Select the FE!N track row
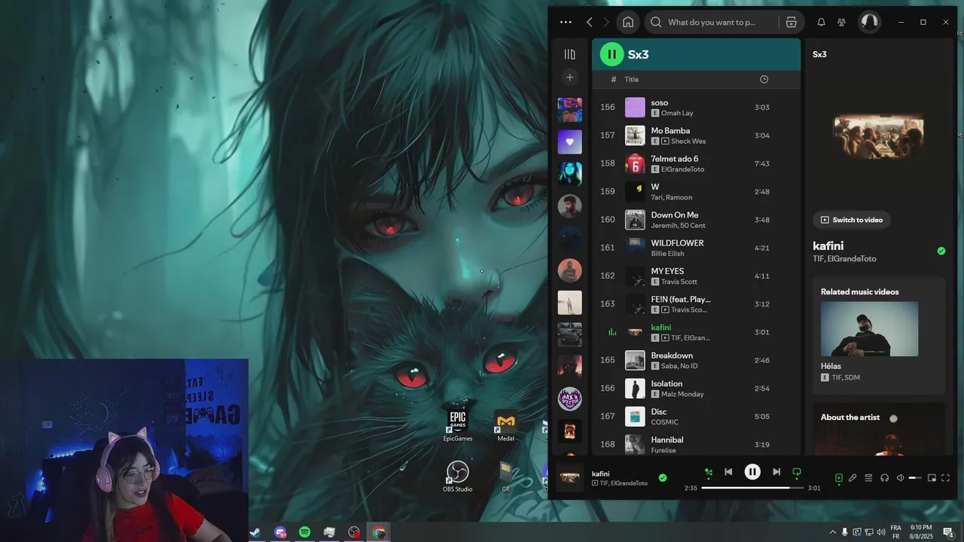 (696, 304)
